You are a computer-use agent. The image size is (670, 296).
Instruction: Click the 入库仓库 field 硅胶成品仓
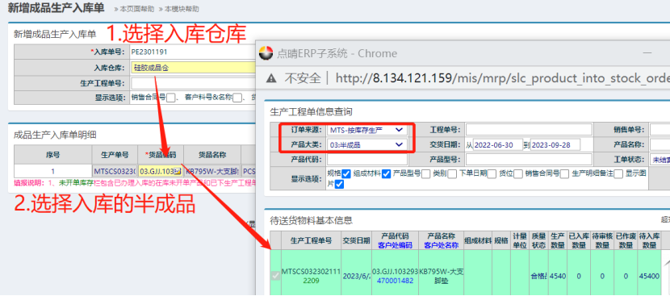193,68
